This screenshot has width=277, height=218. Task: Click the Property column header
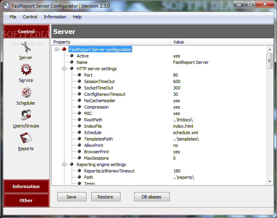tap(111, 42)
